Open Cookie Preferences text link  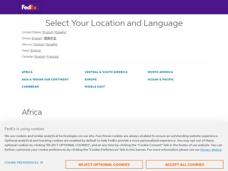pyautogui.click(x=22, y=163)
